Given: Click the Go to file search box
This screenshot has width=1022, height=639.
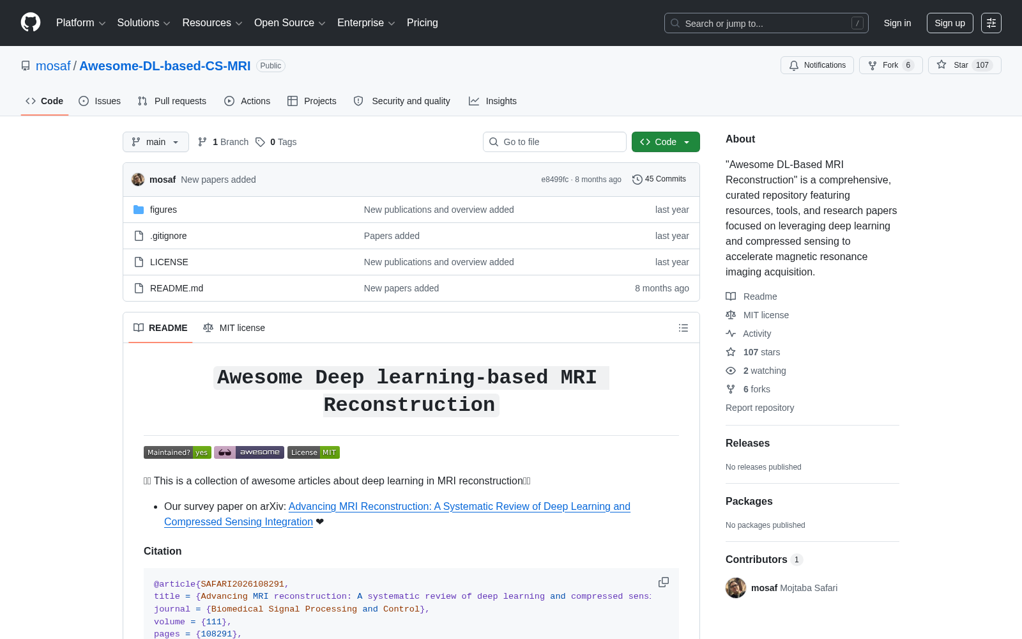Looking at the screenshot, I should pyautogui.click(x=554, y=142).
